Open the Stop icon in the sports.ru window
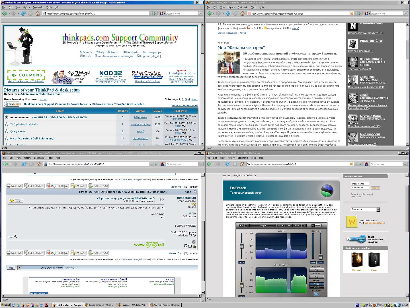 tap(235, 13)
